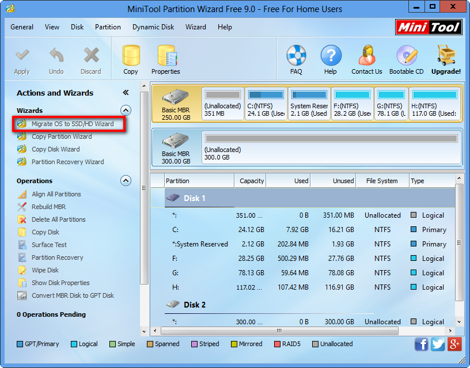Open the General menu
Image resolution: width=470 pixels, height=368 pixels.
(x=22, y=27)
